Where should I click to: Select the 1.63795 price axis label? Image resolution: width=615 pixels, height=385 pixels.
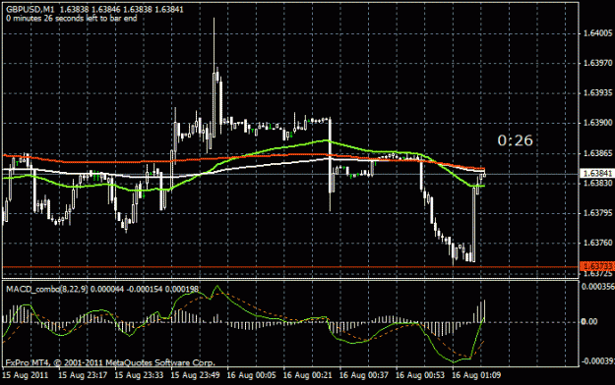click(x=597, y=213)
